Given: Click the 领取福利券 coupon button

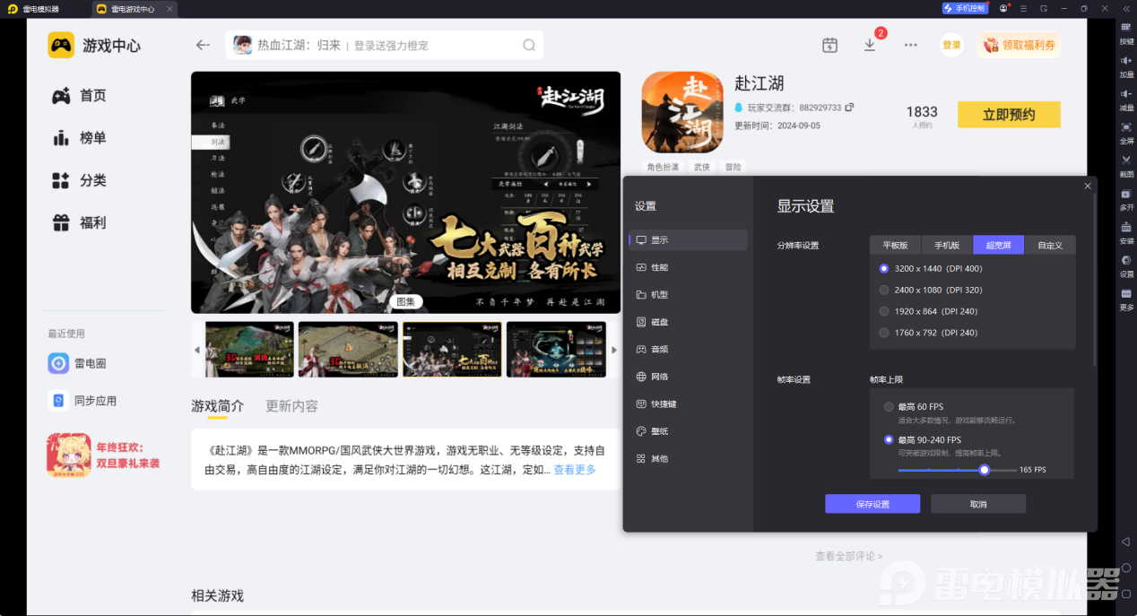Looking at the screenshot, I should (x=1019, y=45).
